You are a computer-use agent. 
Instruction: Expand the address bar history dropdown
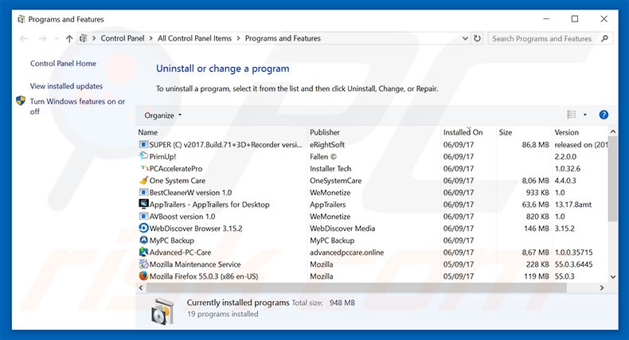pos(465,38)
